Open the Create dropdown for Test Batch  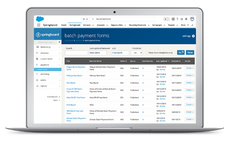pyautogui.click(x=189, y=83)
